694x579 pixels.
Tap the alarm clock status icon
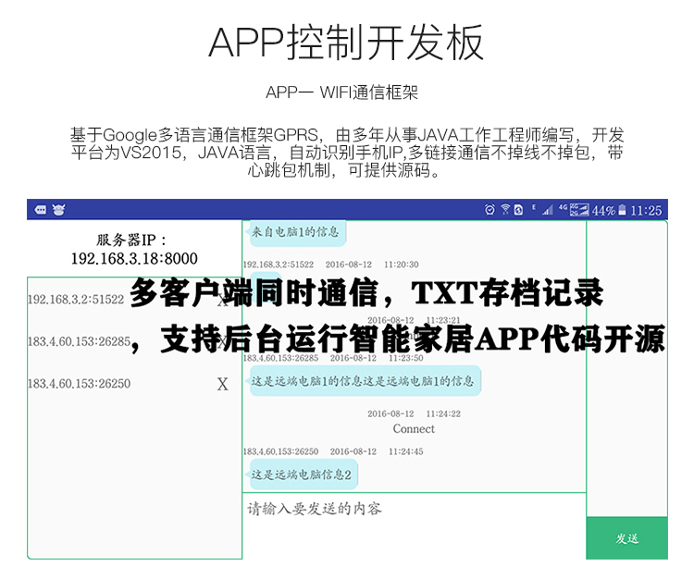[490, 210]
